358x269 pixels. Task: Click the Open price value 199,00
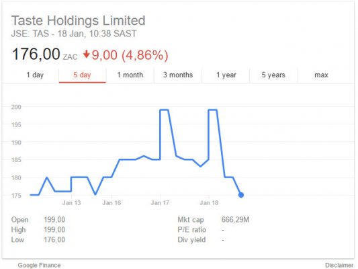54,220
